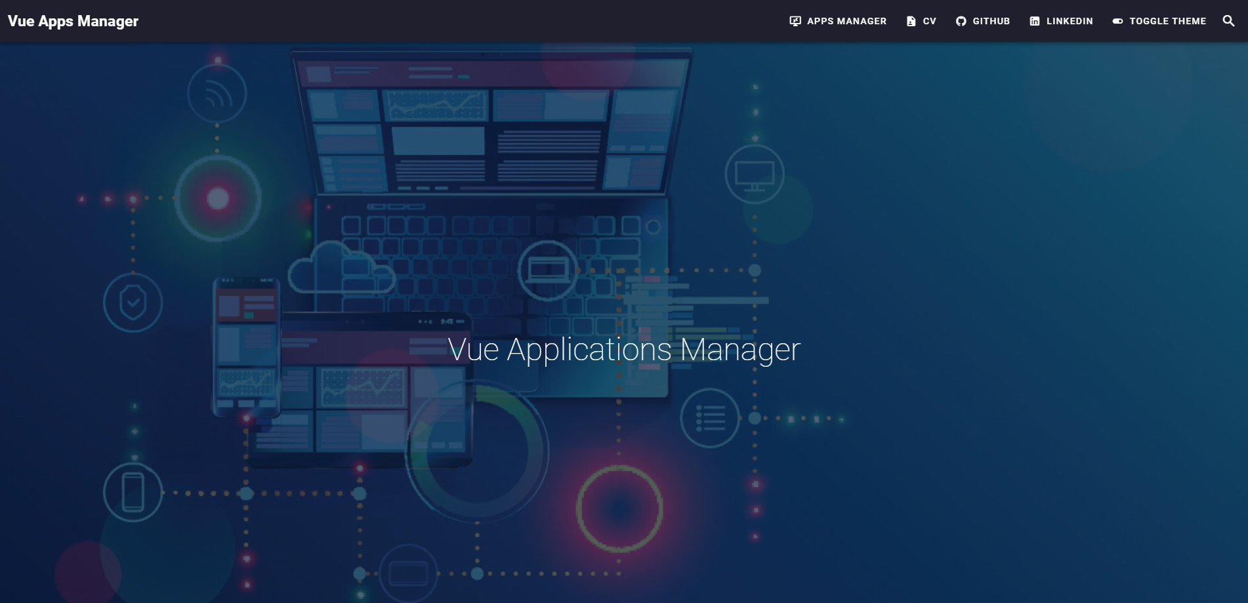
Task: Click the Vue Apps Manager brand title
Action: point(73,21)
